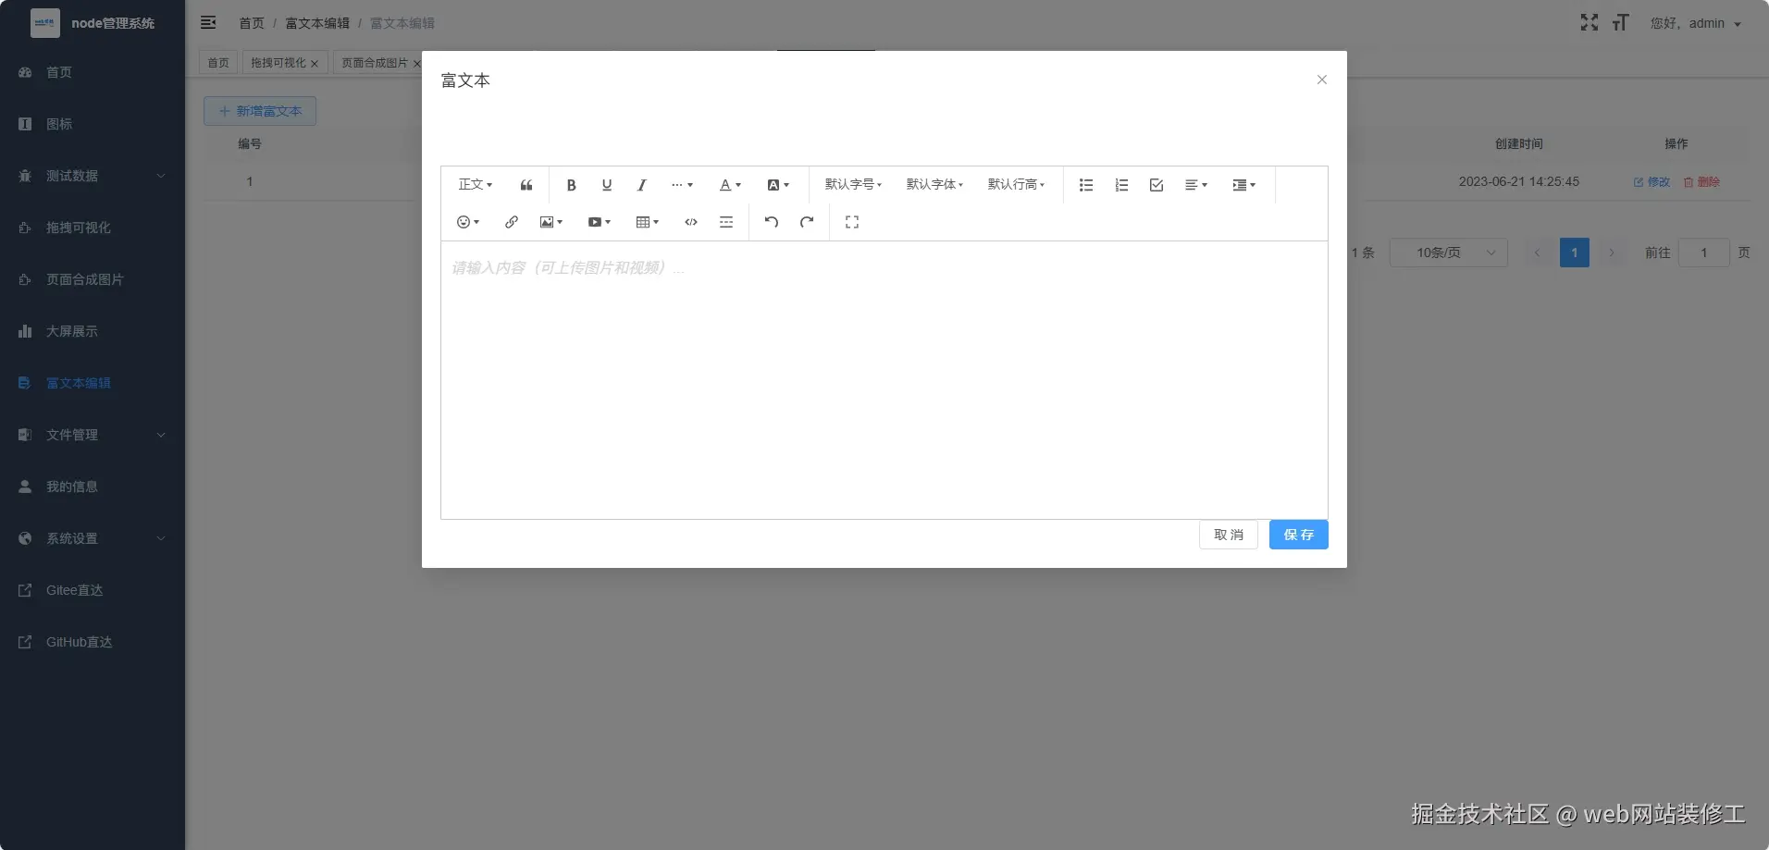Open the emoji picker in the editor toolbar
The width and height of the screenshot is (1769, 850).
coord(468,222)
